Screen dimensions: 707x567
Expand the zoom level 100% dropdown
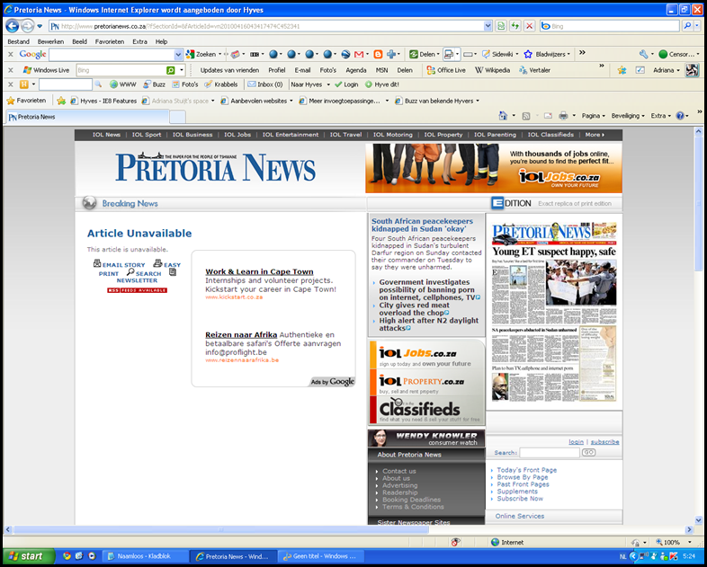click(689, 542)
